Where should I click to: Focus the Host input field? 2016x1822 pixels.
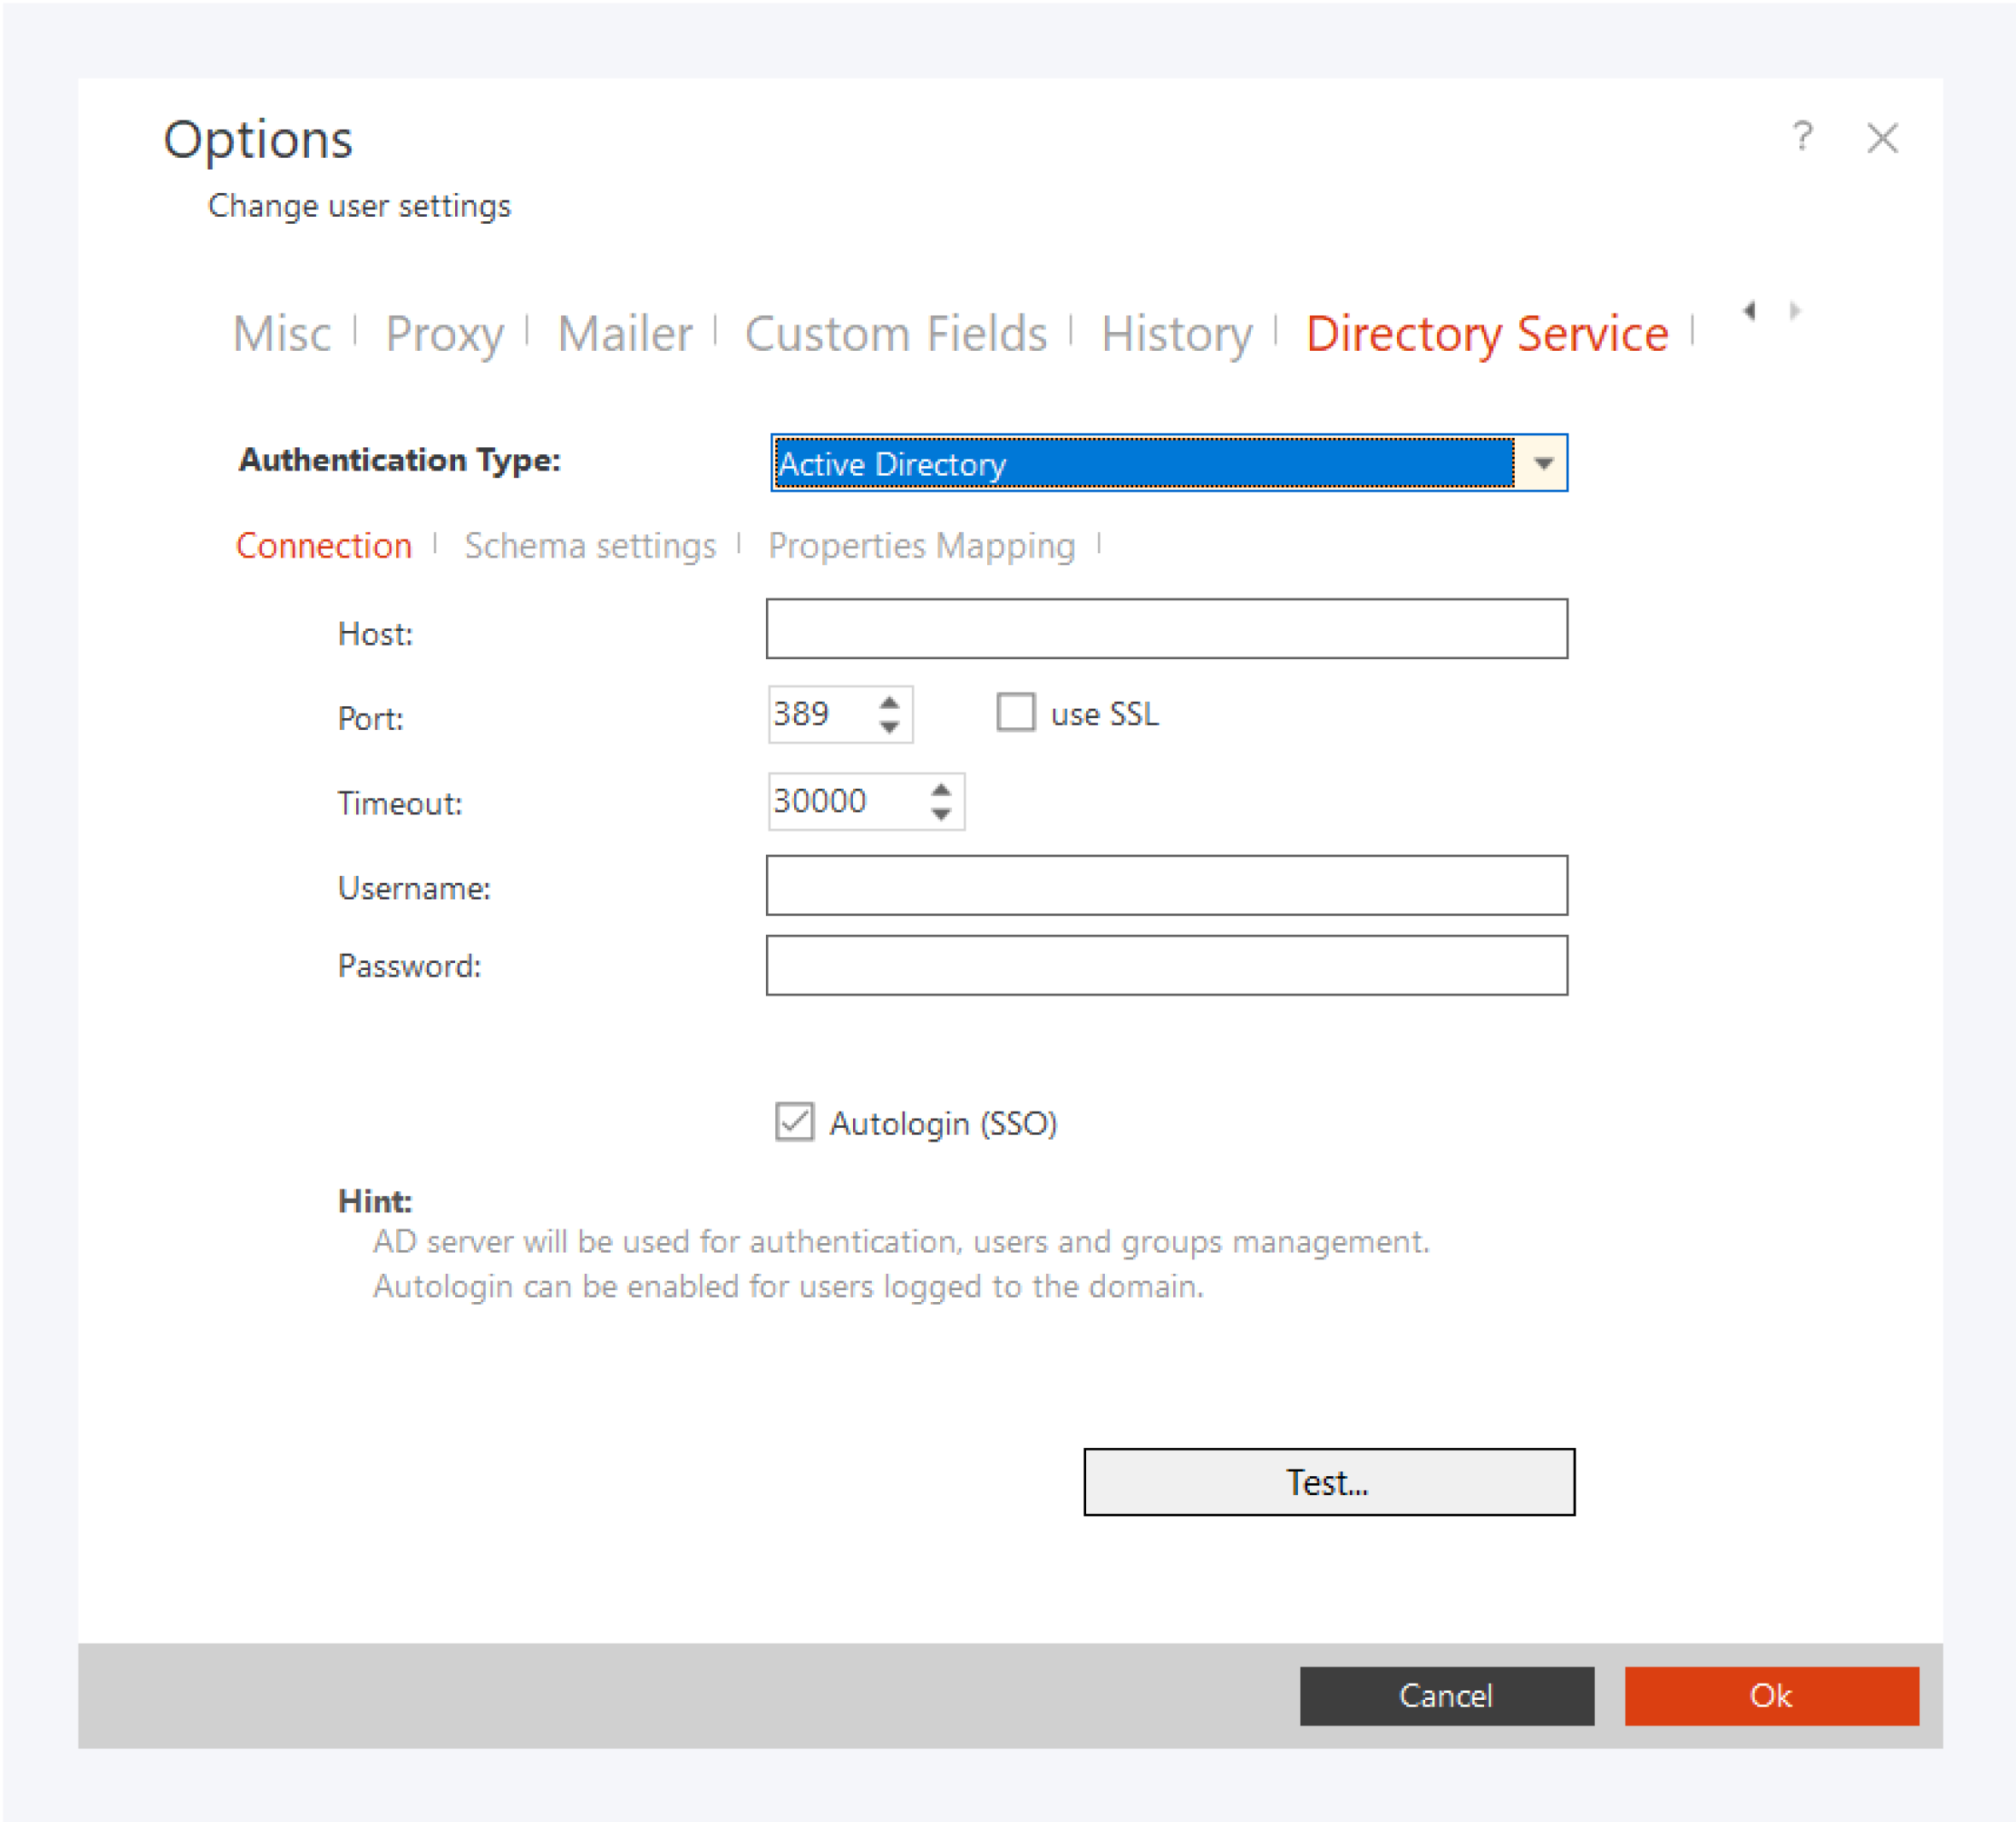pyautogui.click(x=1166, y=629)
